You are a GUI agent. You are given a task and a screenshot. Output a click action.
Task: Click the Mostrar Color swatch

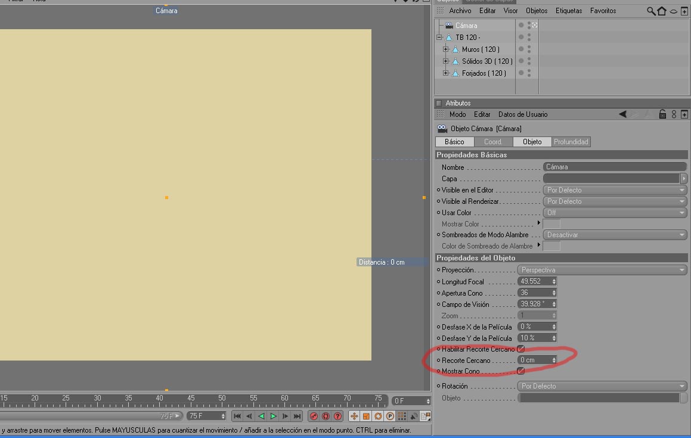tap(551, 224)
